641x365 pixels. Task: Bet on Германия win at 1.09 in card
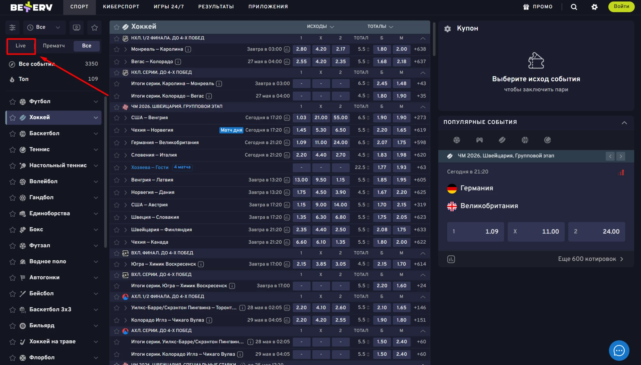[x=476, y=231]
